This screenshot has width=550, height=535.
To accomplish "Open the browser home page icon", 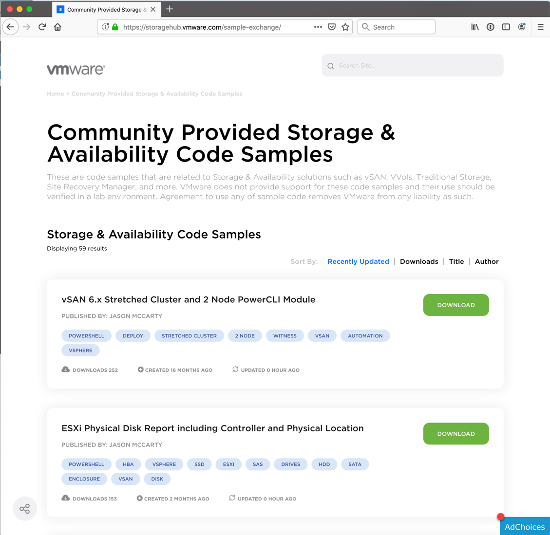I will [57, 27].
